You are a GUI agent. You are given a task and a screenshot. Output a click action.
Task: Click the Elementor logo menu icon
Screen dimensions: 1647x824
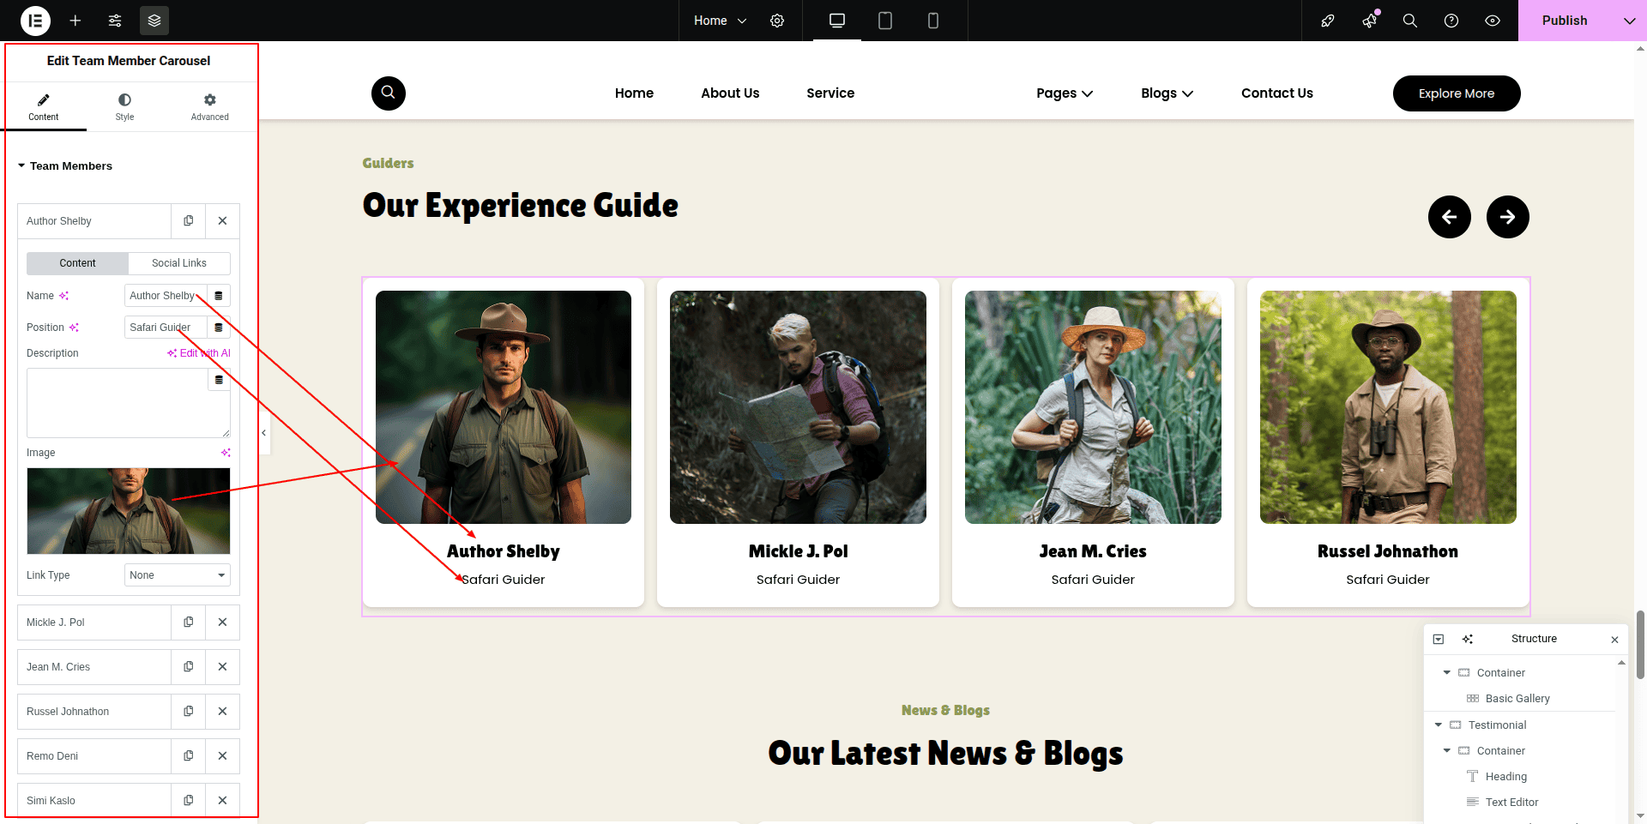point(35,21)
